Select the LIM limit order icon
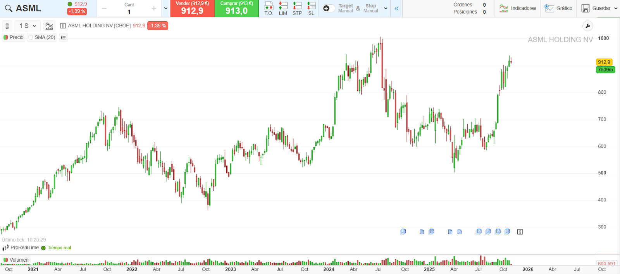Screen dimensions: 620x274 coord(283,8)
